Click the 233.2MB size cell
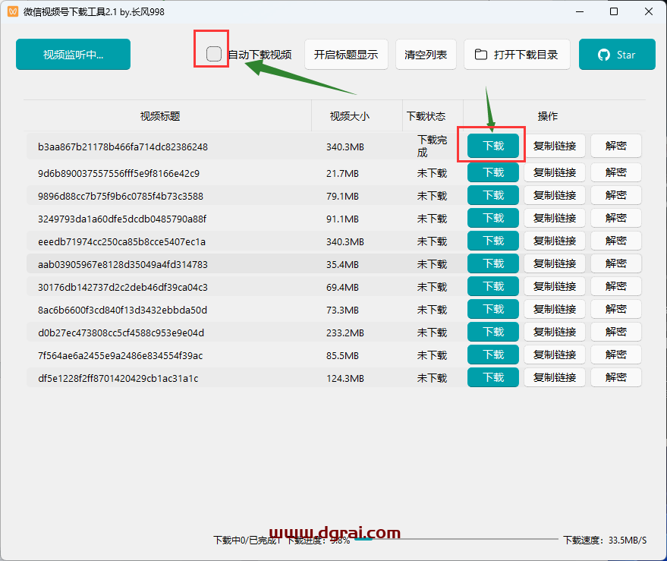The width and height of the screenshot is (667, 561). (345, 333)
